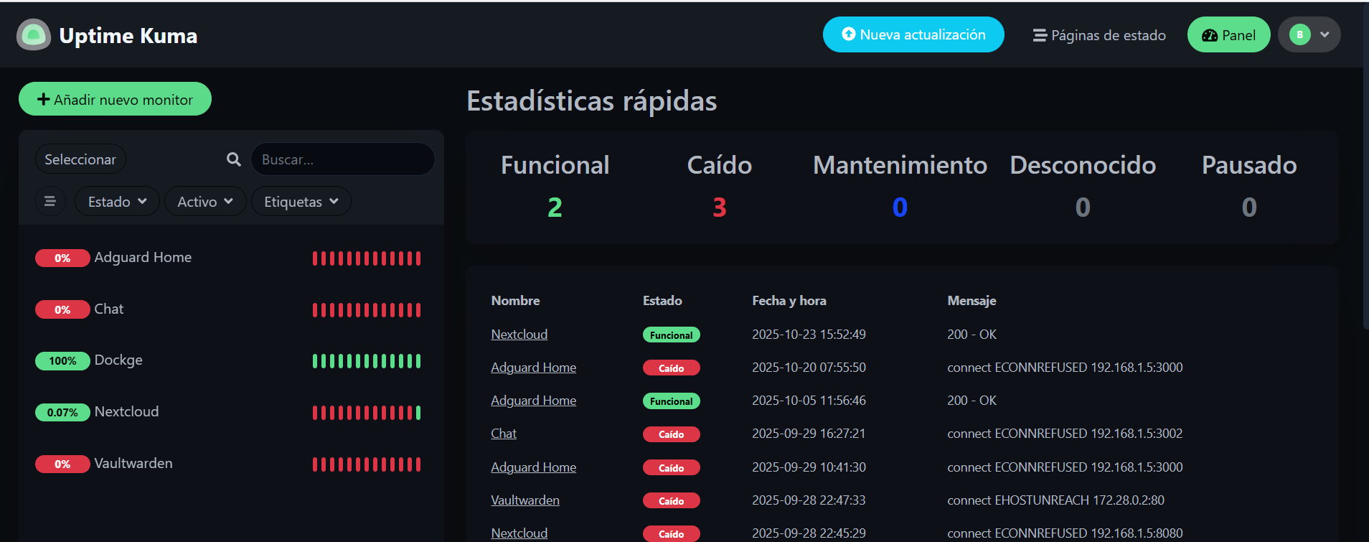Select the Vaultwarden monitor in sidebar
Screen dimensions: 1369x542
click(230, 464)
